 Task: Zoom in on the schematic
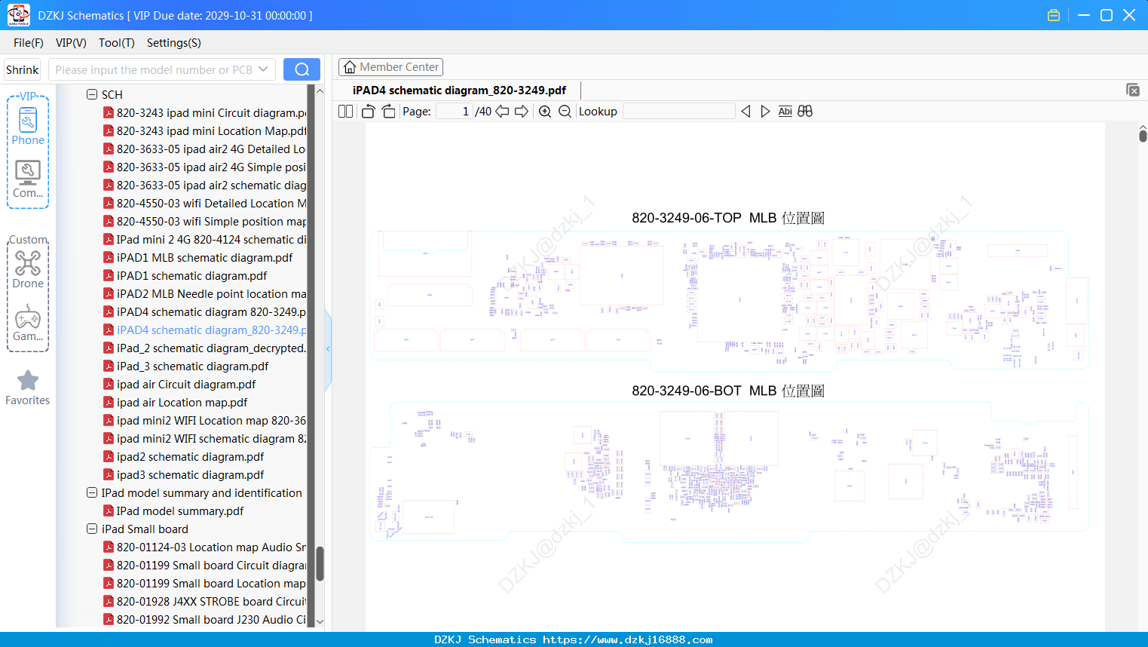point(545,112)
